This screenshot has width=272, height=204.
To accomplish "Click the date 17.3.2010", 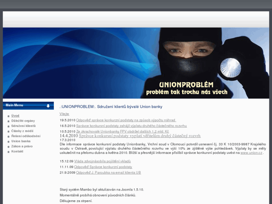I will point(67,140).
